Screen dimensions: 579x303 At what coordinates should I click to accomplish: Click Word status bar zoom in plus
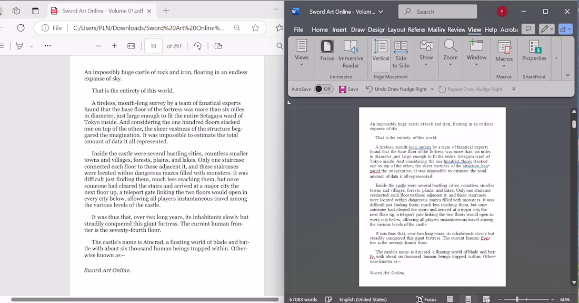click(x=553, y=299)
